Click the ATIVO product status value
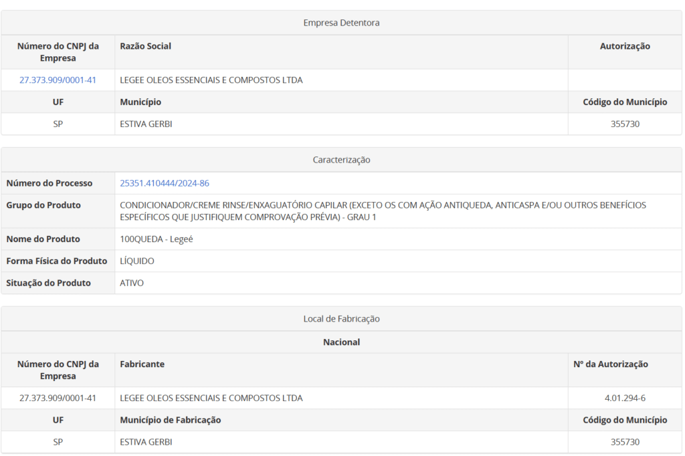The height and width of the screenshot is (456, 685). click(x=131, y=283)
